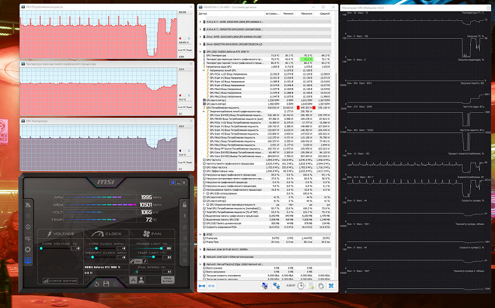Select profile slot 2 in Afterburner

click(x=185, y=228)
